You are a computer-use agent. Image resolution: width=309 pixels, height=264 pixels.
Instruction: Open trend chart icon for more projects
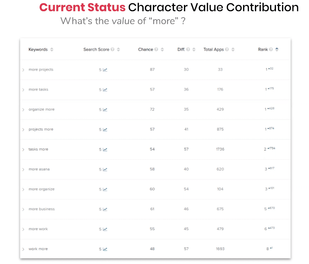pos(105,70)
